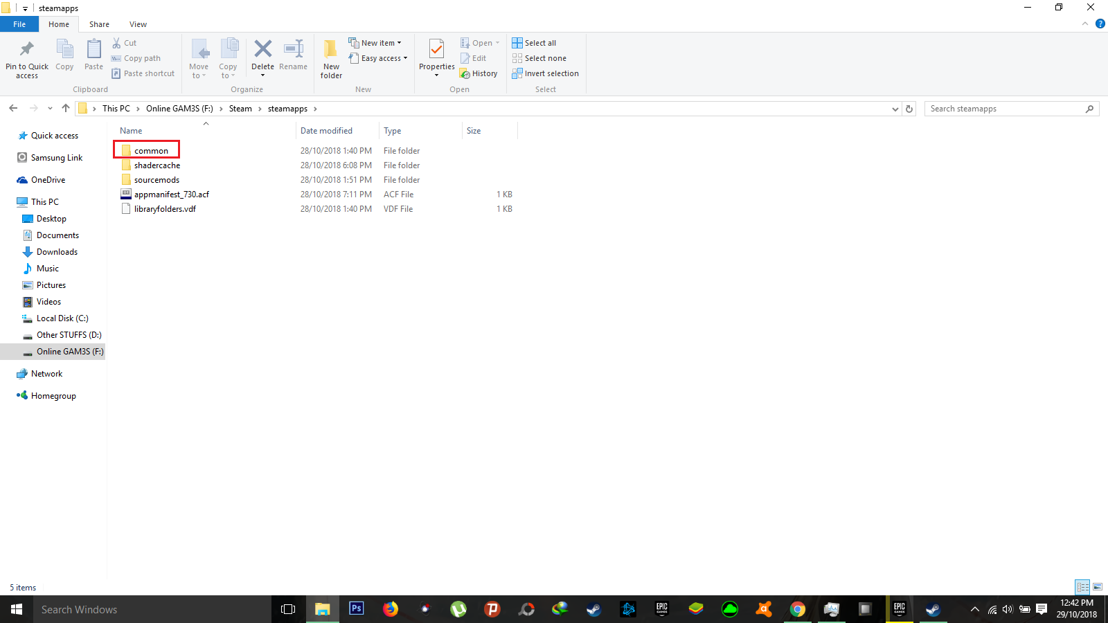Open Photoshop from the taskbar
1108x623 pixels.
click(356, 610)
